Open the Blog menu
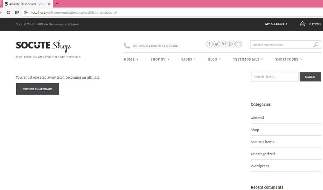Image resolution: width=323 pixels, height=190 pixels. click(214, 59)
